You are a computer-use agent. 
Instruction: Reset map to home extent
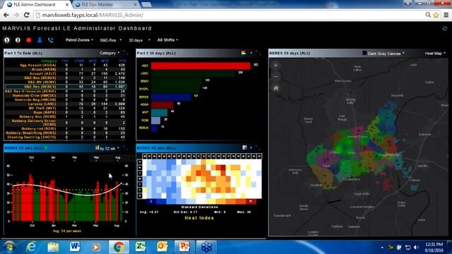275,88
